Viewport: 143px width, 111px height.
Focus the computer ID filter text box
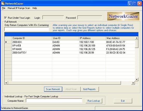26,29
